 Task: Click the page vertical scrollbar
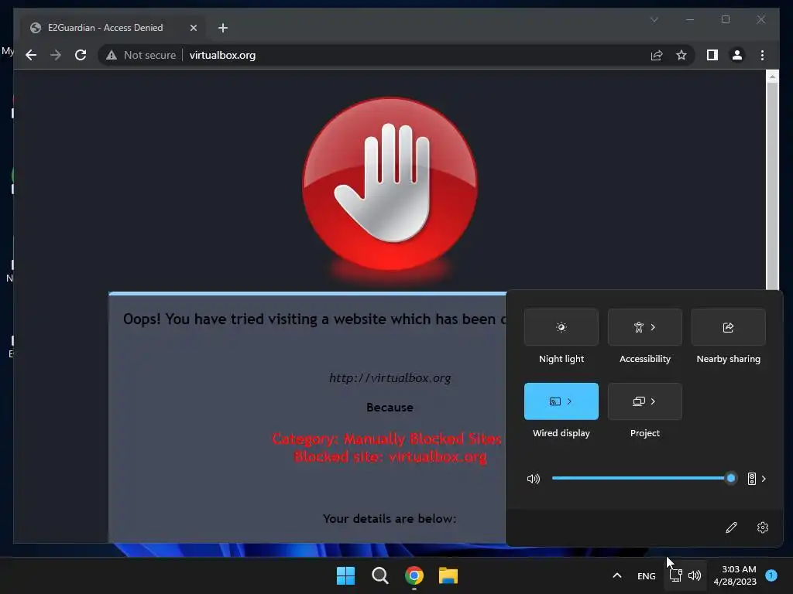(772, 187)
